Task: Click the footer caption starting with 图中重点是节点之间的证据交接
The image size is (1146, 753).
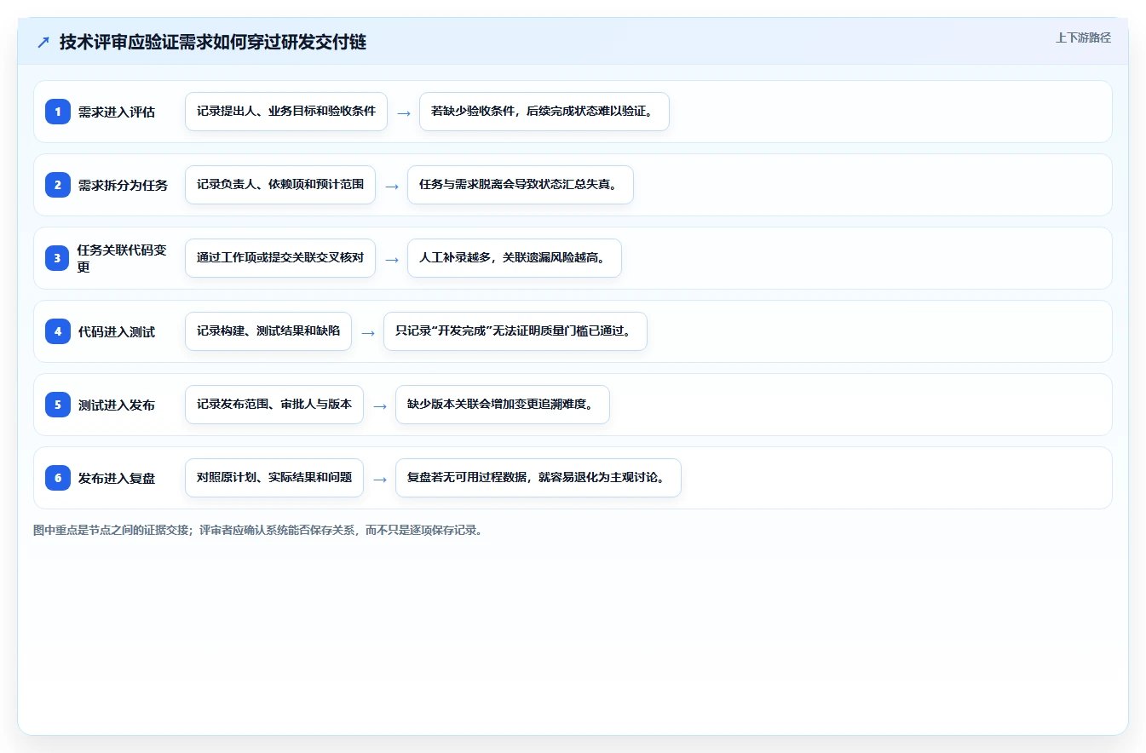Action: [260, 530]
